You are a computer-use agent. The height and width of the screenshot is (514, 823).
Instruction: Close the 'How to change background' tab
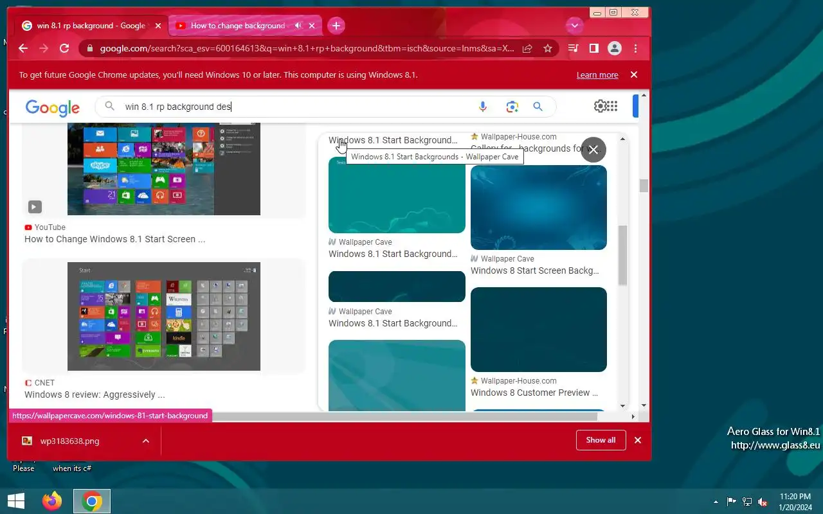click(x=312, y=26)
